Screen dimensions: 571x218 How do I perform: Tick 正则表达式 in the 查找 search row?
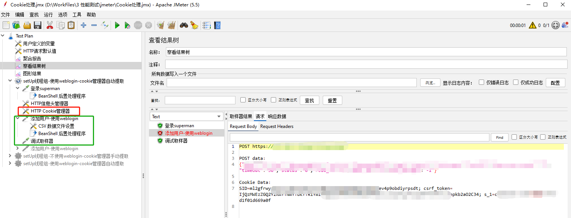pyautogui.click(x=273, y=100)
